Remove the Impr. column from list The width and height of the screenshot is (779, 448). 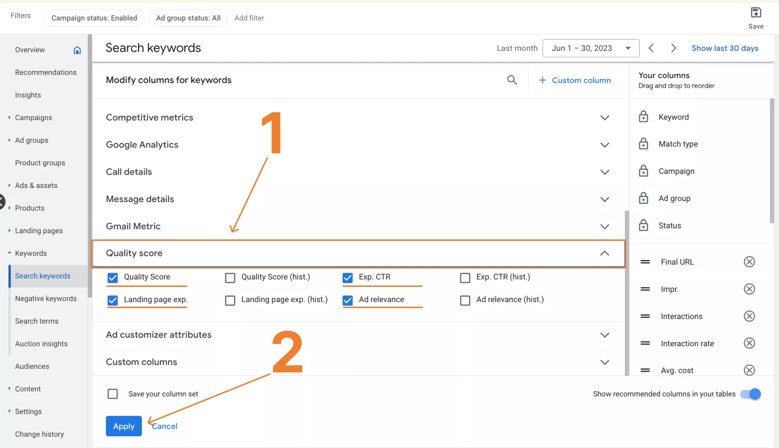[x=749, y=289]
